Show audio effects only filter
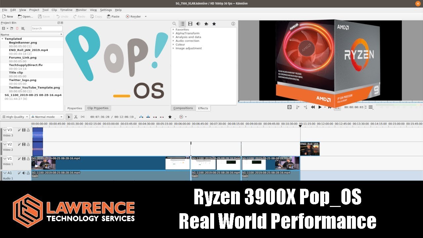423x238 pixels. 198,24
